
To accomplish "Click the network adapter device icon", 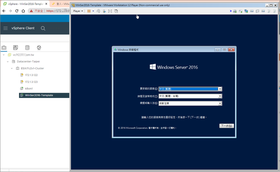I will coord(246,11).
